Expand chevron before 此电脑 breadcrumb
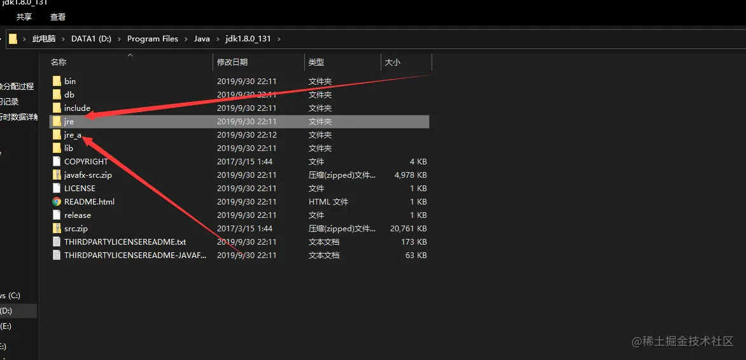The image size is (746, 360). pyautogui.click(x=24, y=39)
